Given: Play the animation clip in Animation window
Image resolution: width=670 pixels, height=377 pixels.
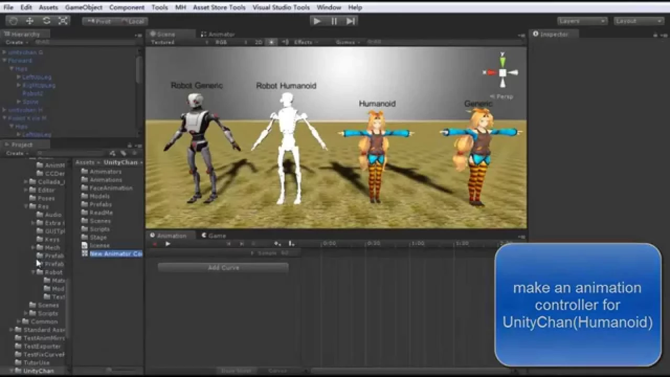Looking at the screenshot, I should point(167,243).
